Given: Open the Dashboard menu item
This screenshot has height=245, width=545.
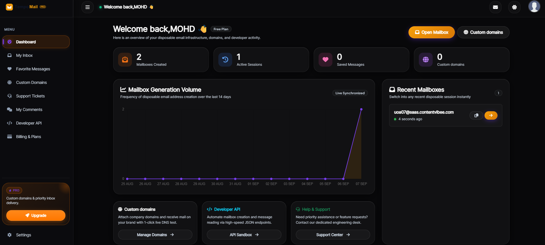Looking at the screenshot, I should click(x=36, y=42).
